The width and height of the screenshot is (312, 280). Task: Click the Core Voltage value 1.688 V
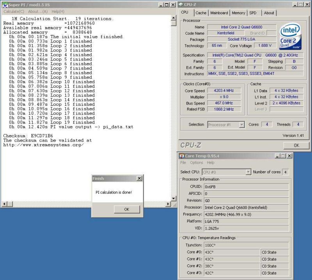click(x=265, y=46)
